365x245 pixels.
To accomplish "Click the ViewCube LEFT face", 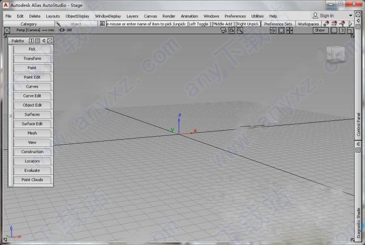I will click(338, 55).
